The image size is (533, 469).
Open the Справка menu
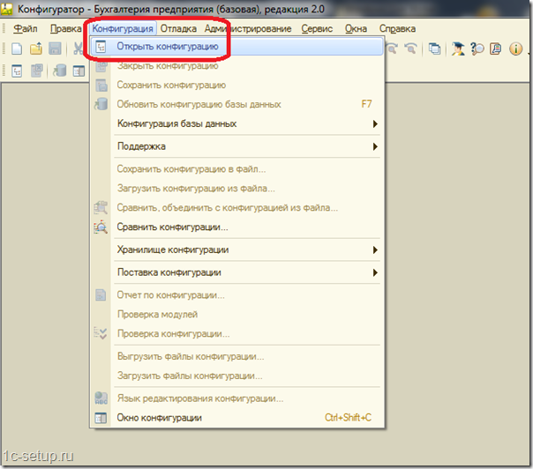(x=397, y=28)
